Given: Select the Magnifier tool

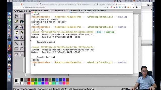Looking at the screenshot, I should pos(22,27).
